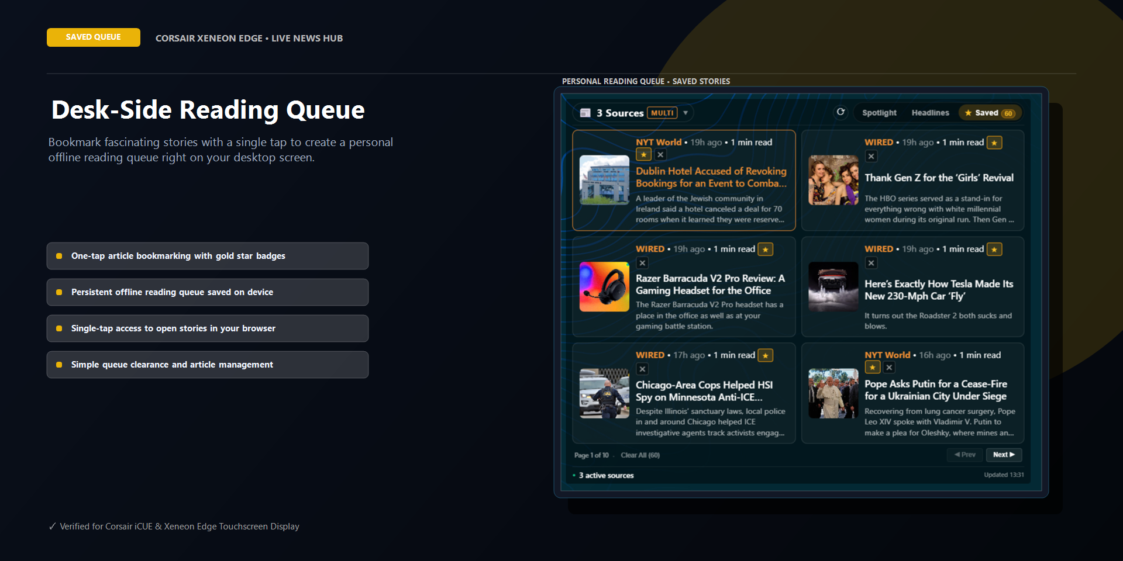Remove the Pope Asks Putin story with X
This screenshot has height=561, width=1123.
(x=889, y=368)
